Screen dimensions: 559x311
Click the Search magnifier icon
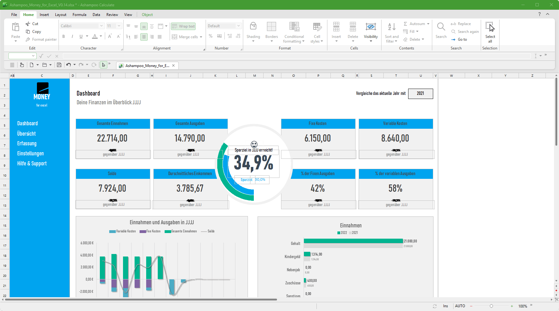point(441,27)
